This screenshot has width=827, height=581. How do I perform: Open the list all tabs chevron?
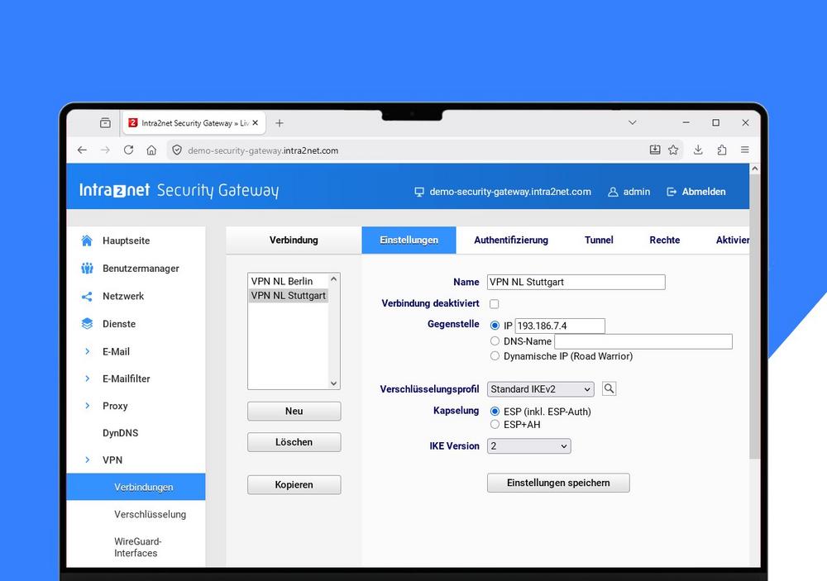click(633, 122)
